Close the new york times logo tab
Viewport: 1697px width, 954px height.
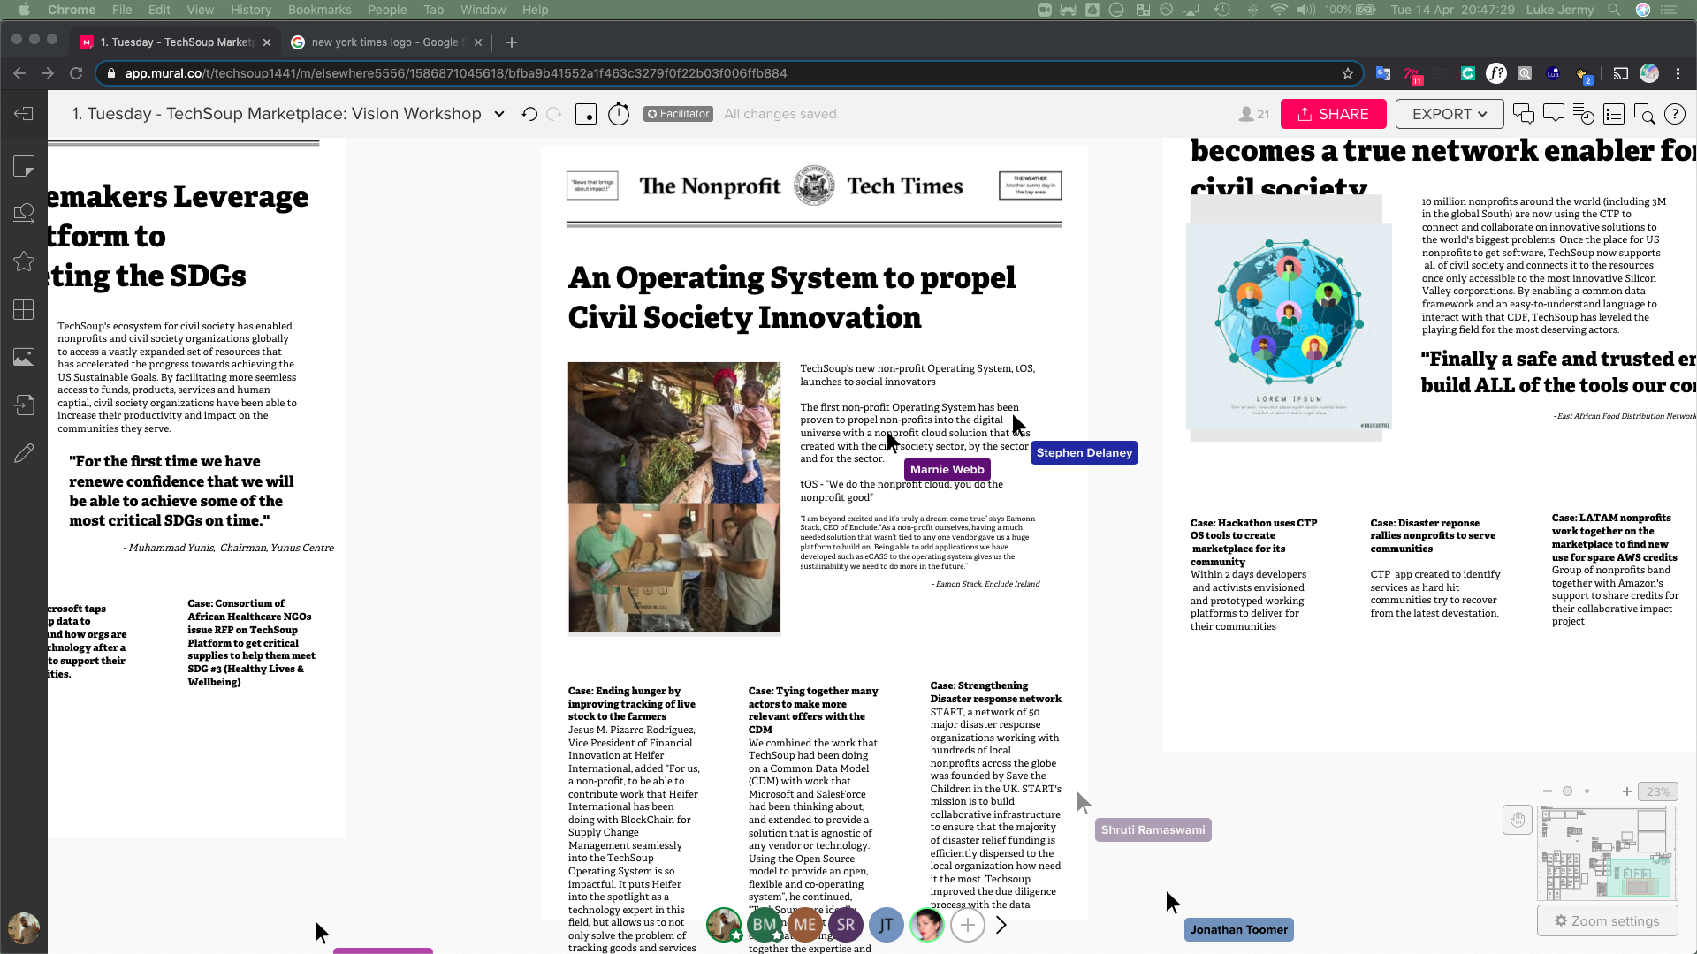click(x=478, y=42)
